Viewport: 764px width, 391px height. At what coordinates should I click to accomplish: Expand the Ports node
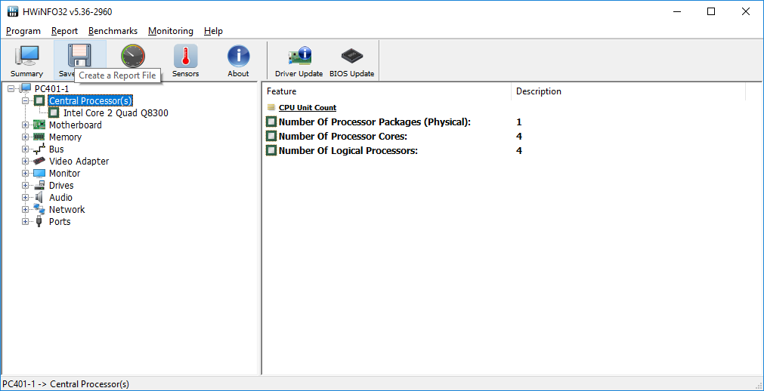[x=26, y=222]
